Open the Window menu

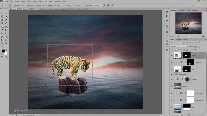point(57,1)
